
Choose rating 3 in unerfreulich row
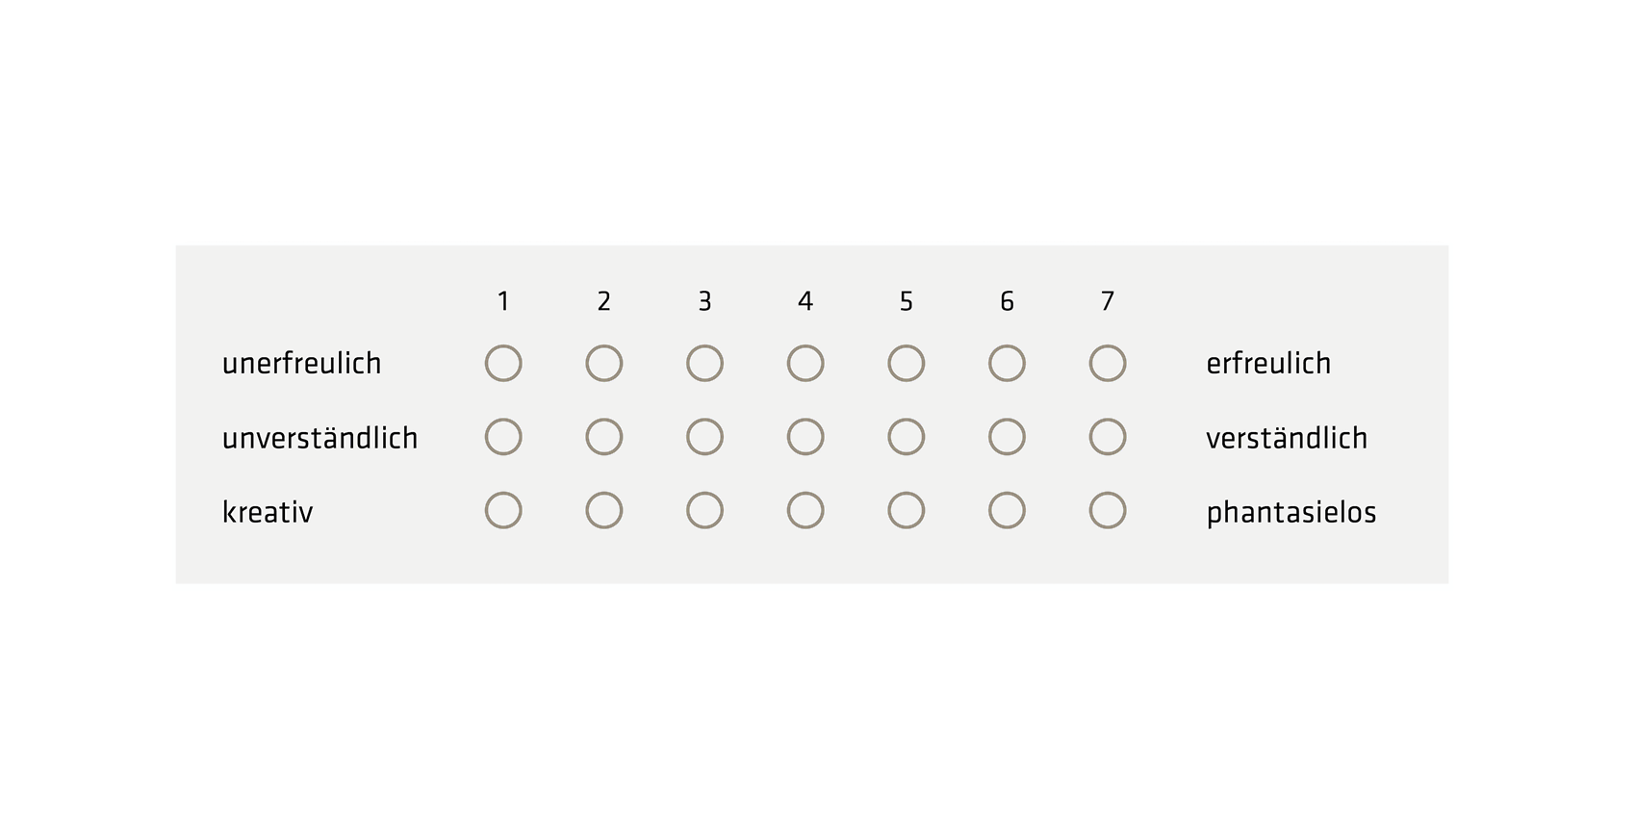point(704,363)
